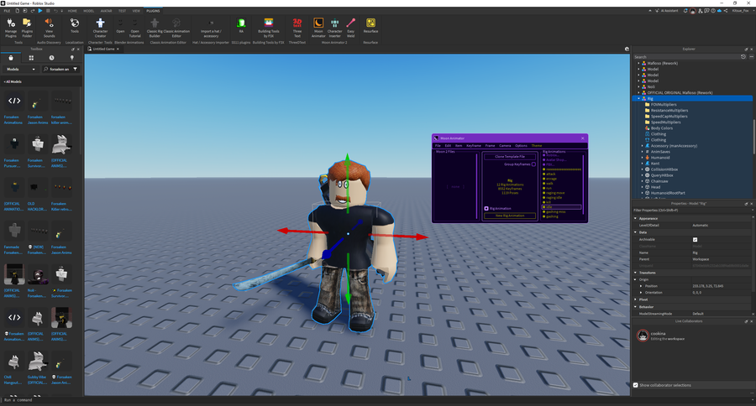Viewport: 756px width, 406px height.
Task: Launch the Three Text plugin
Action: (x=297, y=28)
